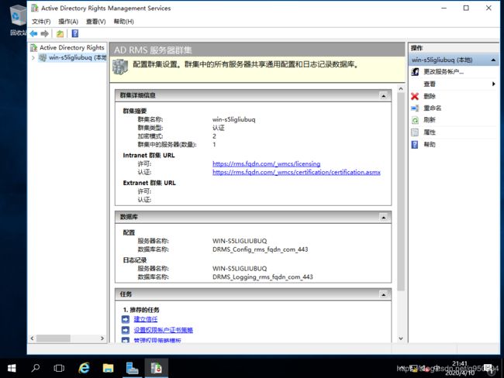The width and height of the screenshot is (504, 378).
Task: Open the licensing URL link
Action: point(266,163)
